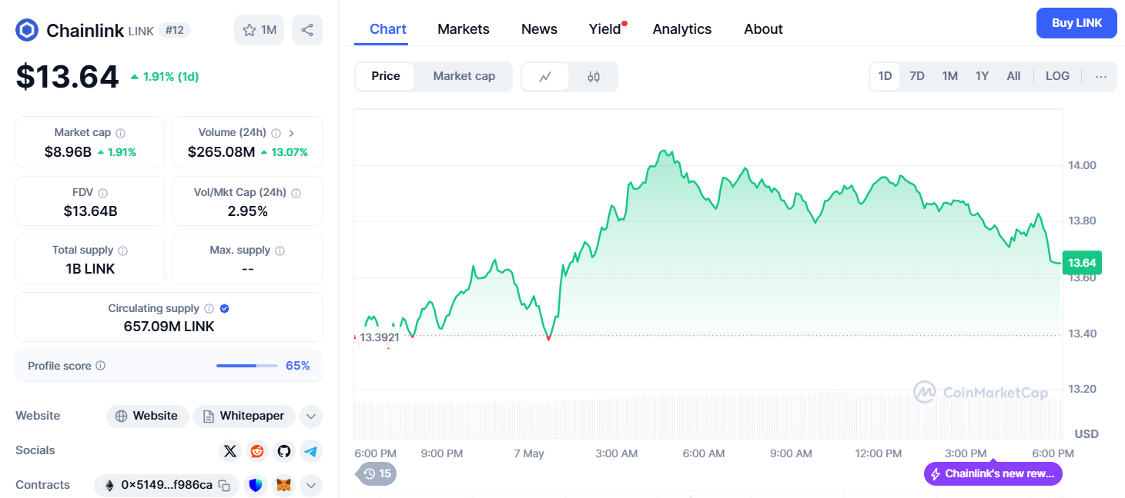The height and width of the screenshot is (498, 1125).
Task: Open the Whitepaper link button
Action: pyautogui.click(x=244, y=417)
